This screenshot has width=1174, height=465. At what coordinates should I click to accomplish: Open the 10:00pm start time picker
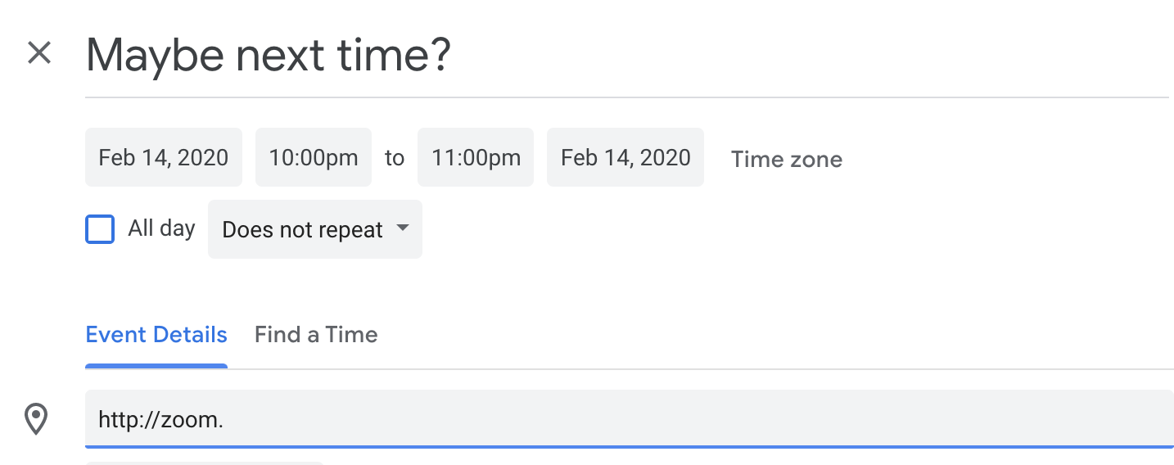[314, 157]
